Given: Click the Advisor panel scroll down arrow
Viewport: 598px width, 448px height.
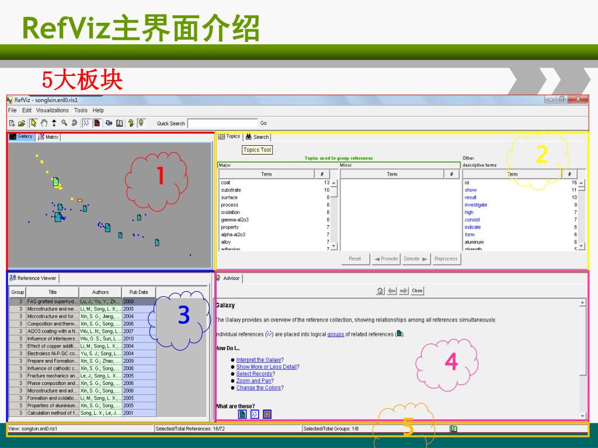Looking at the screenshot, I should (582, 415).
